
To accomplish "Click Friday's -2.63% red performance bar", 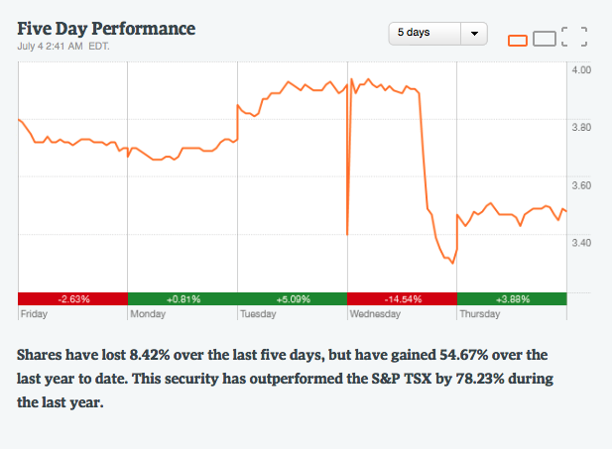I will coord(72,299).
